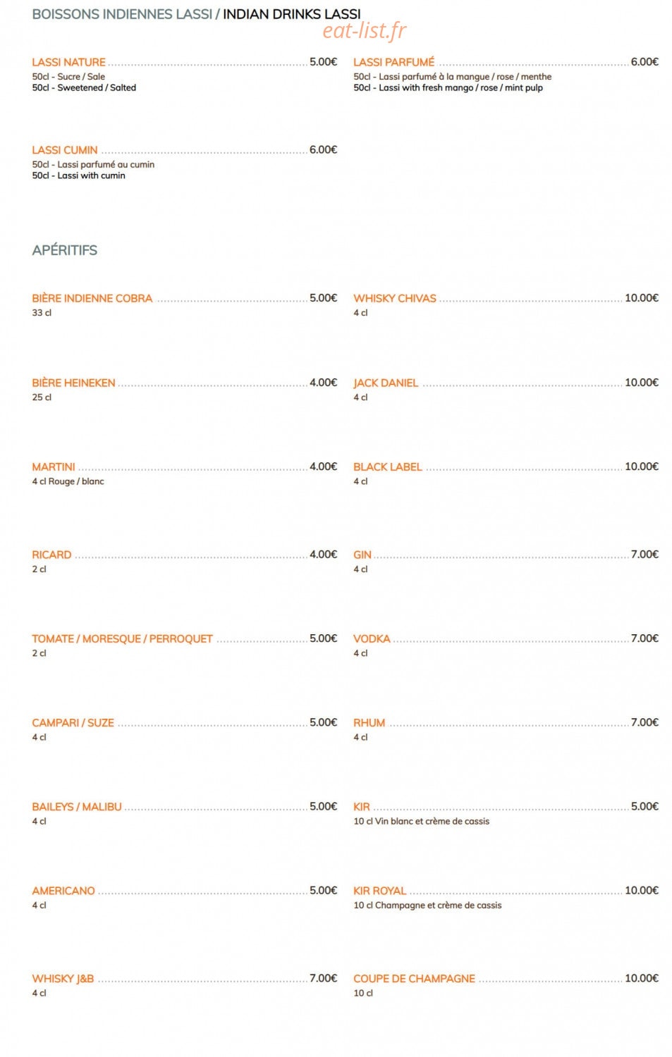Click the eat-list.fr watermark link
The height and width of the screenshot is (1057, 672).
pos(365,31)
